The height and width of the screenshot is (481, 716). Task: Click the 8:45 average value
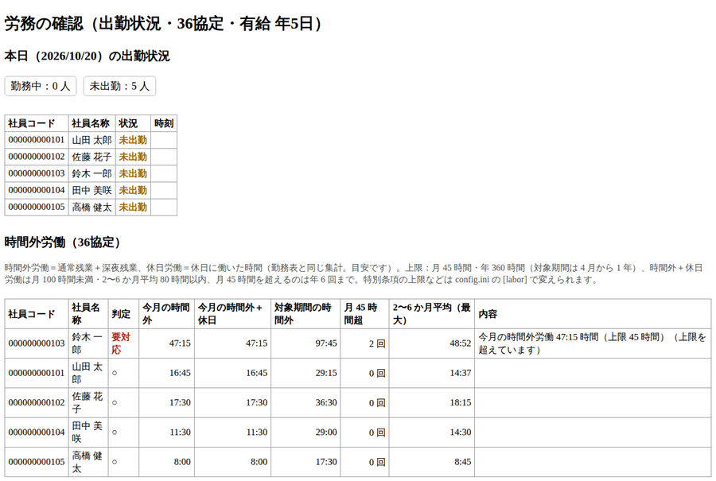tap(462, 462)
